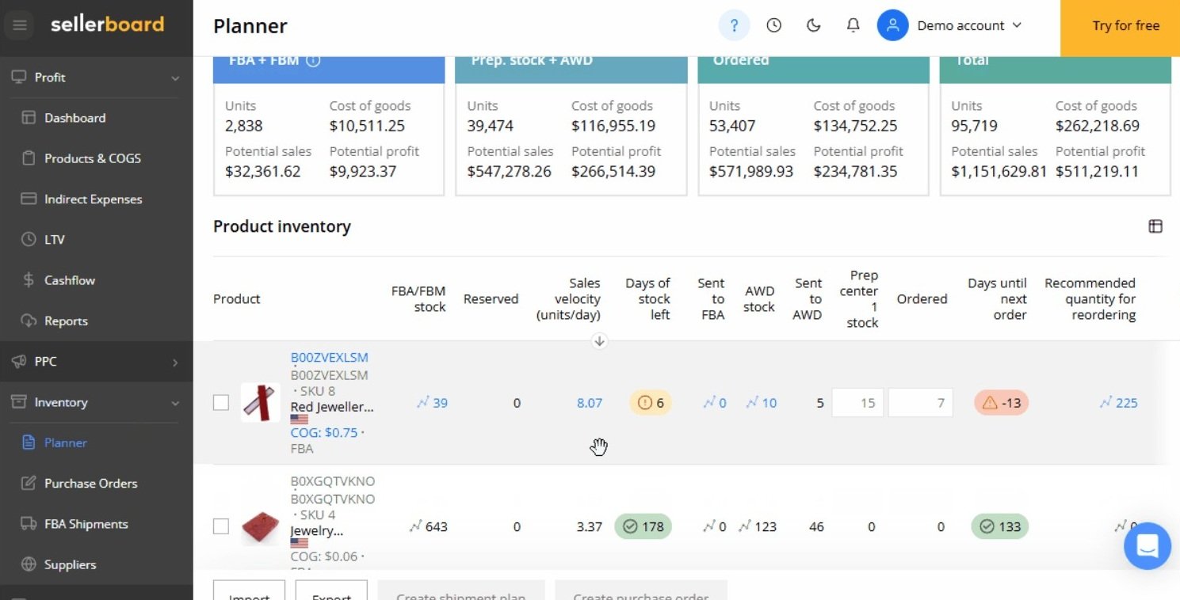
Task: Click the Reports sidebar icon
Action: [x=29, y=321]
